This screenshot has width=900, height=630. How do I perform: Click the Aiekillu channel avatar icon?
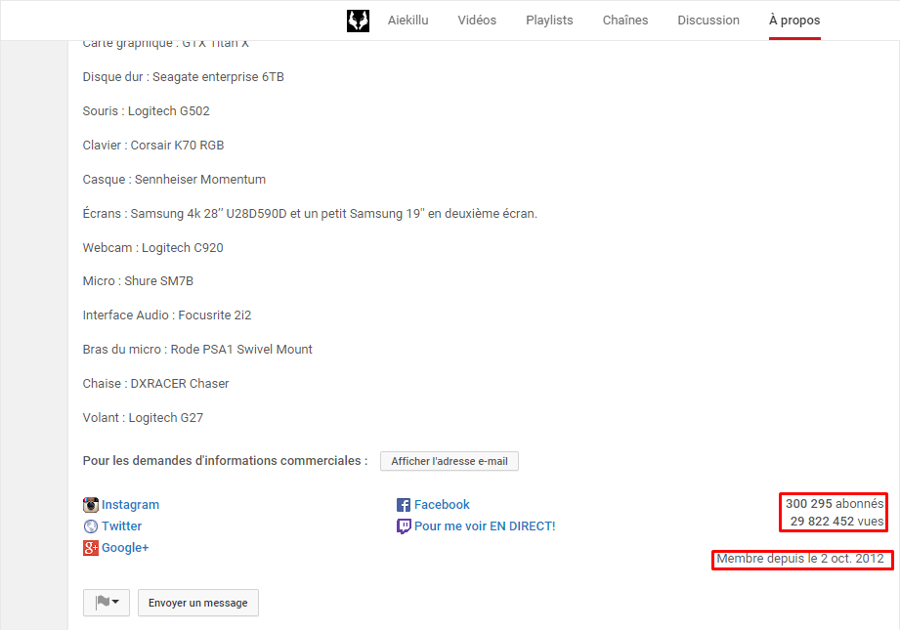click(358, 21)
